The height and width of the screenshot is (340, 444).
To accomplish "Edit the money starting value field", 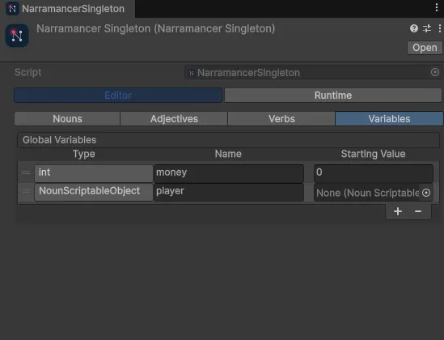I will pyautogui.click(x=374, y=173).
